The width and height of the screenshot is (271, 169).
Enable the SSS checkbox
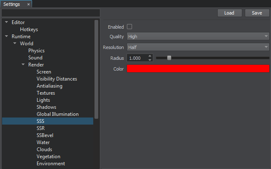[129, 27]
